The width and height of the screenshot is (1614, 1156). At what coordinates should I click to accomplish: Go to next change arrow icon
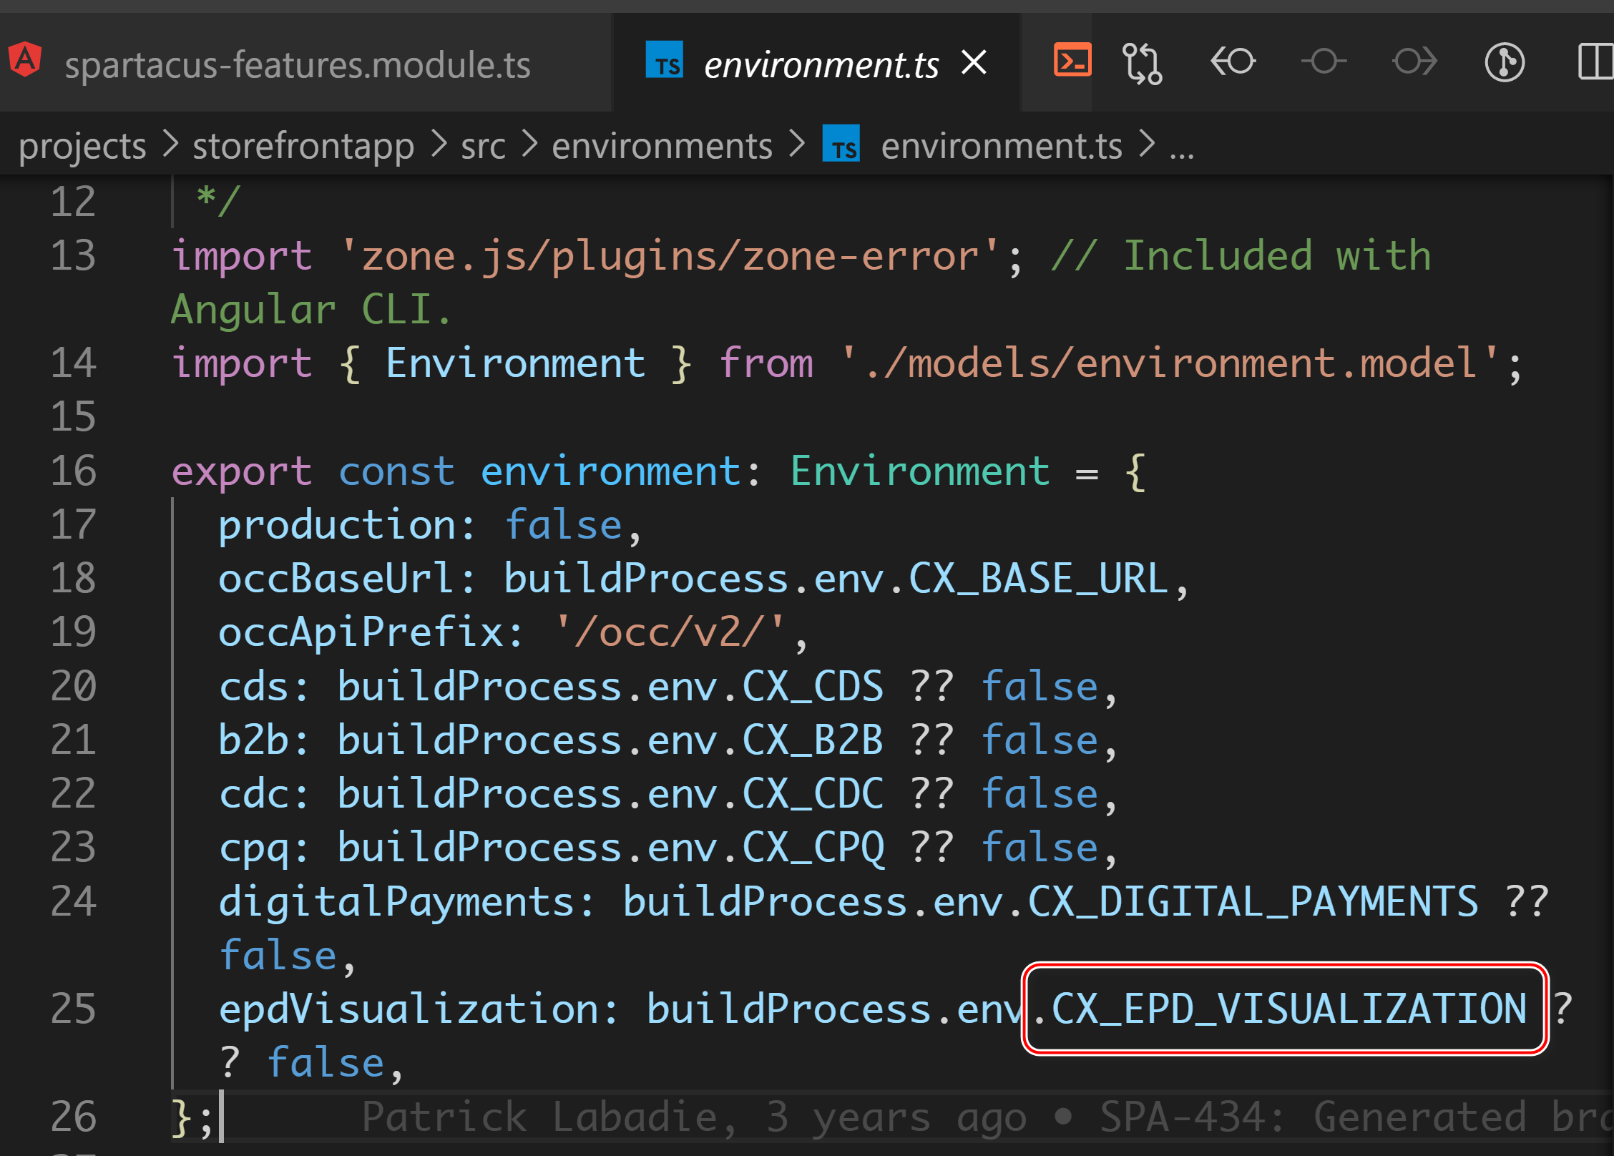click(x=1414, y=62)
